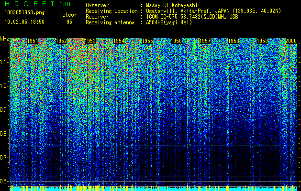
Task: Click the 1956 time marker
Action: [x=176, y=41]
